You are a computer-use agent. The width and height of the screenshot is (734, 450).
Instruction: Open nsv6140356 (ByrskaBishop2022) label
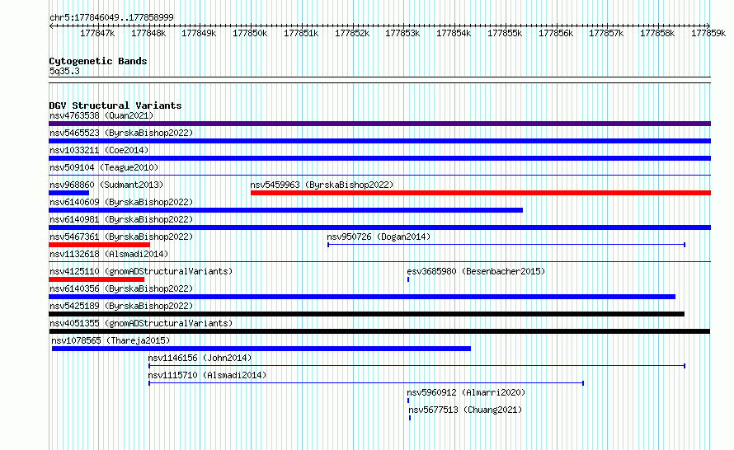coord(121,288)
